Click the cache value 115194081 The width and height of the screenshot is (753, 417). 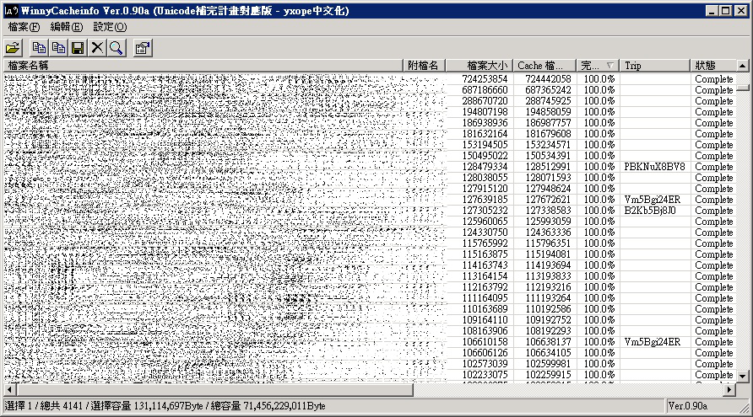click(548, 254)
